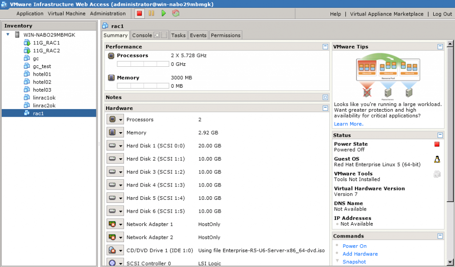Click the Reset VM toolbar icon
455x267 pixels.
point(176,13)
